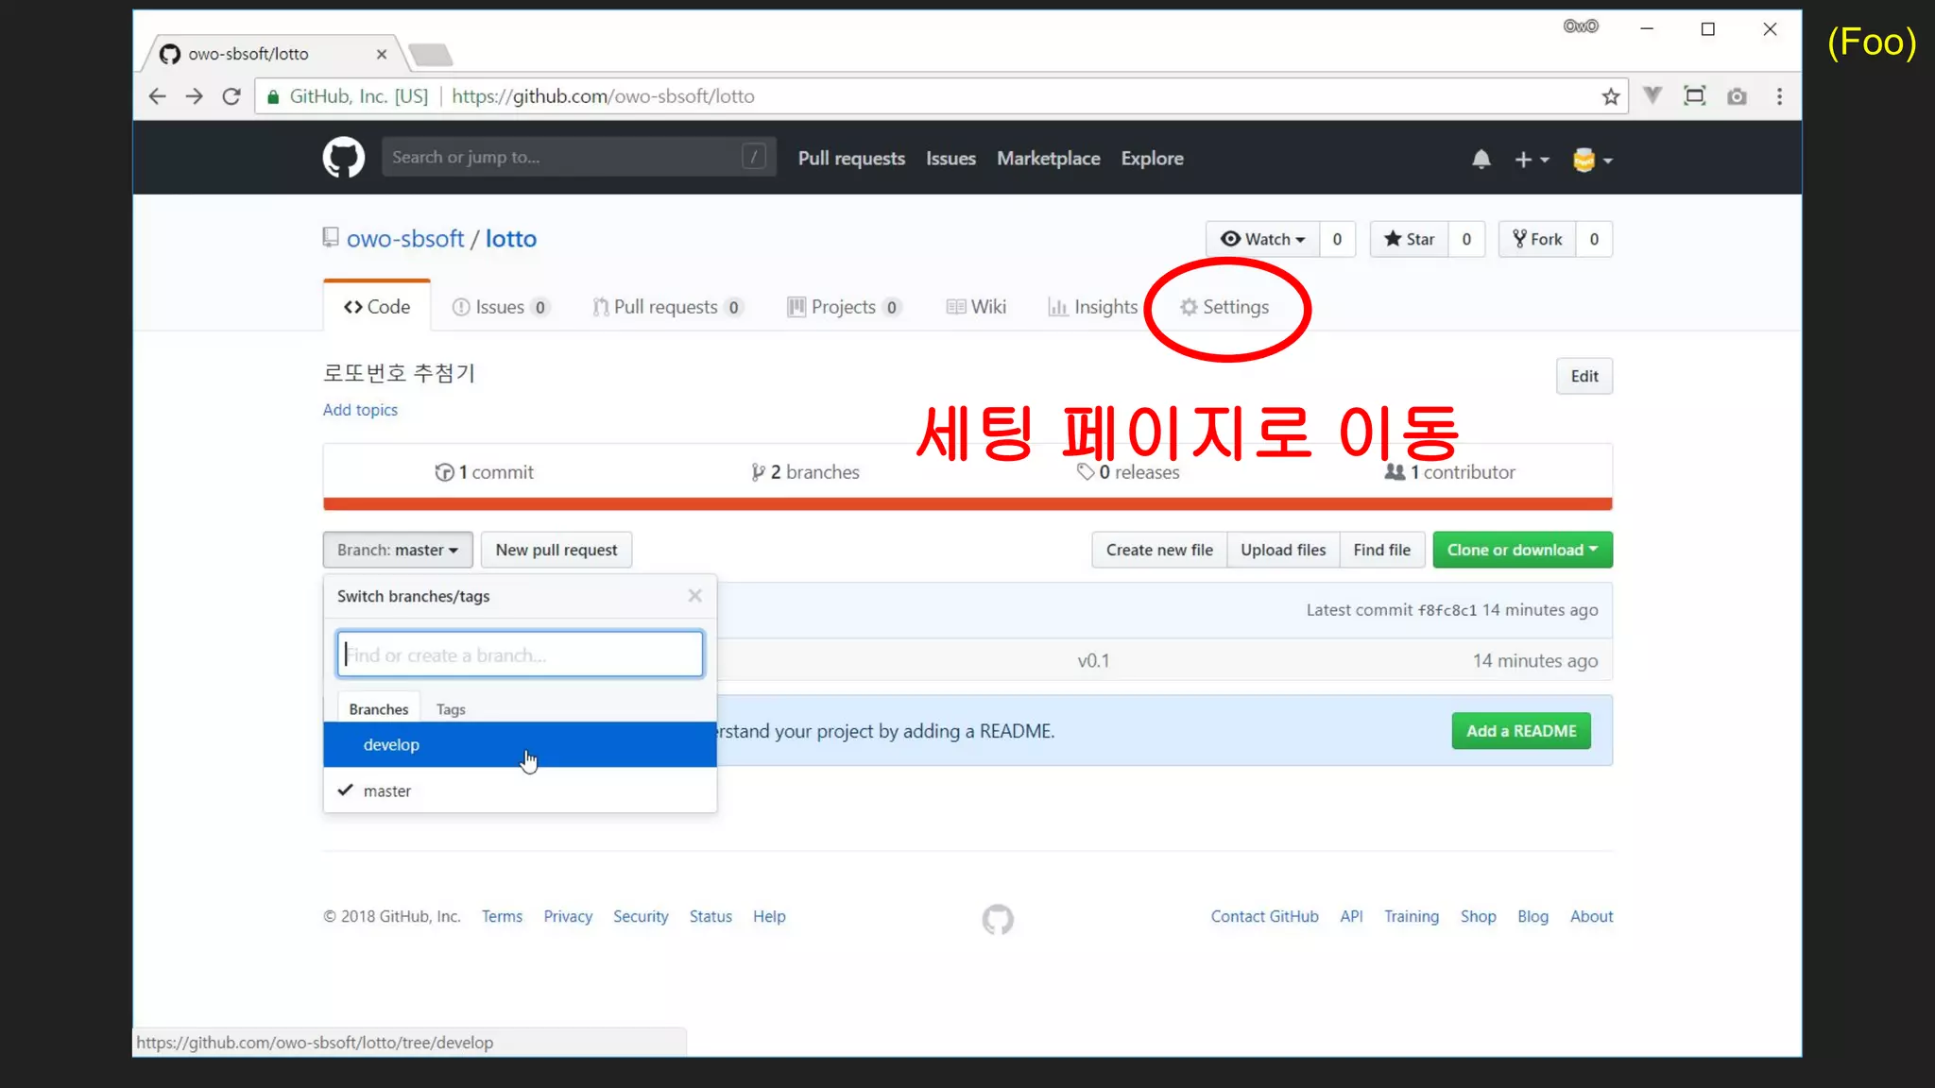Click the Watch count number
Viewport: 1935px width, 1088px height.
(1337, 239)
